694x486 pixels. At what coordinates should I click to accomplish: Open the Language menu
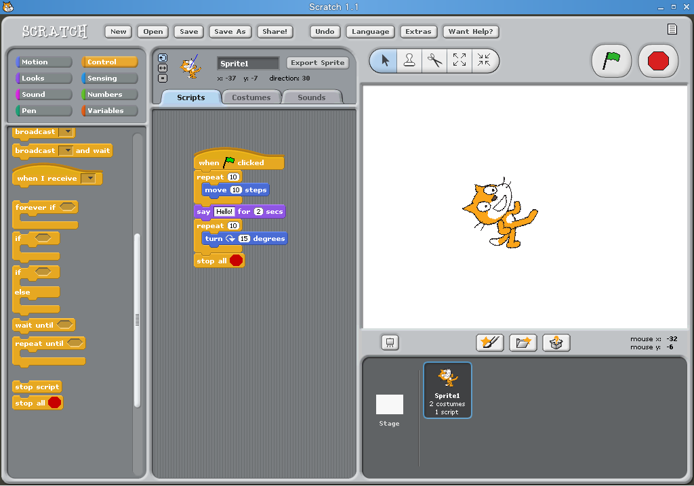point(371,31)
